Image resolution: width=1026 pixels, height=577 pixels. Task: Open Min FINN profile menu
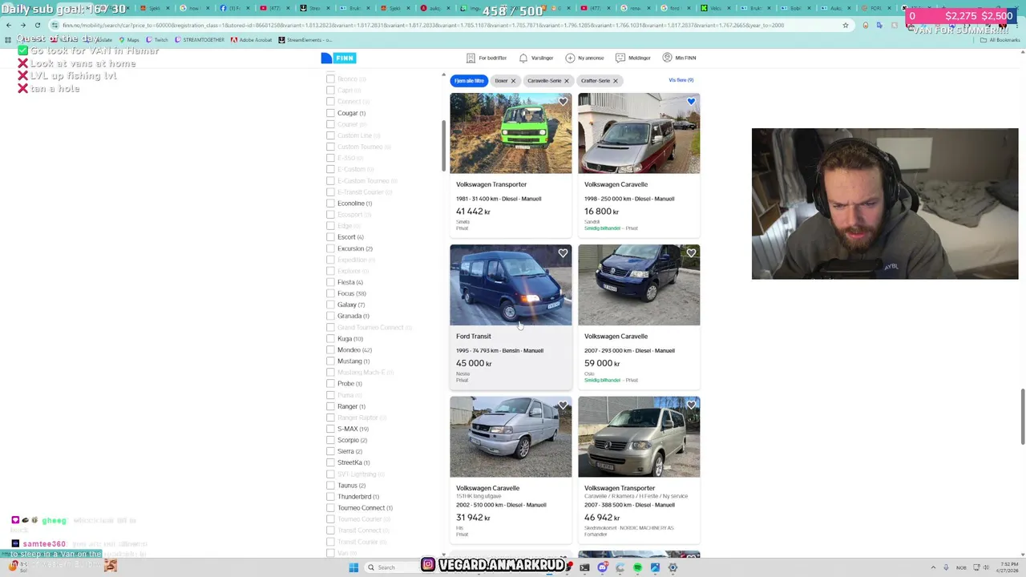679,58
